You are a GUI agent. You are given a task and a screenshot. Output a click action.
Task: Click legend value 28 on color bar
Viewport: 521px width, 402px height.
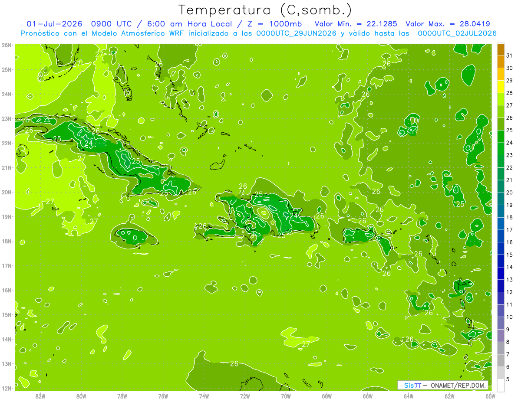[510, 93]
